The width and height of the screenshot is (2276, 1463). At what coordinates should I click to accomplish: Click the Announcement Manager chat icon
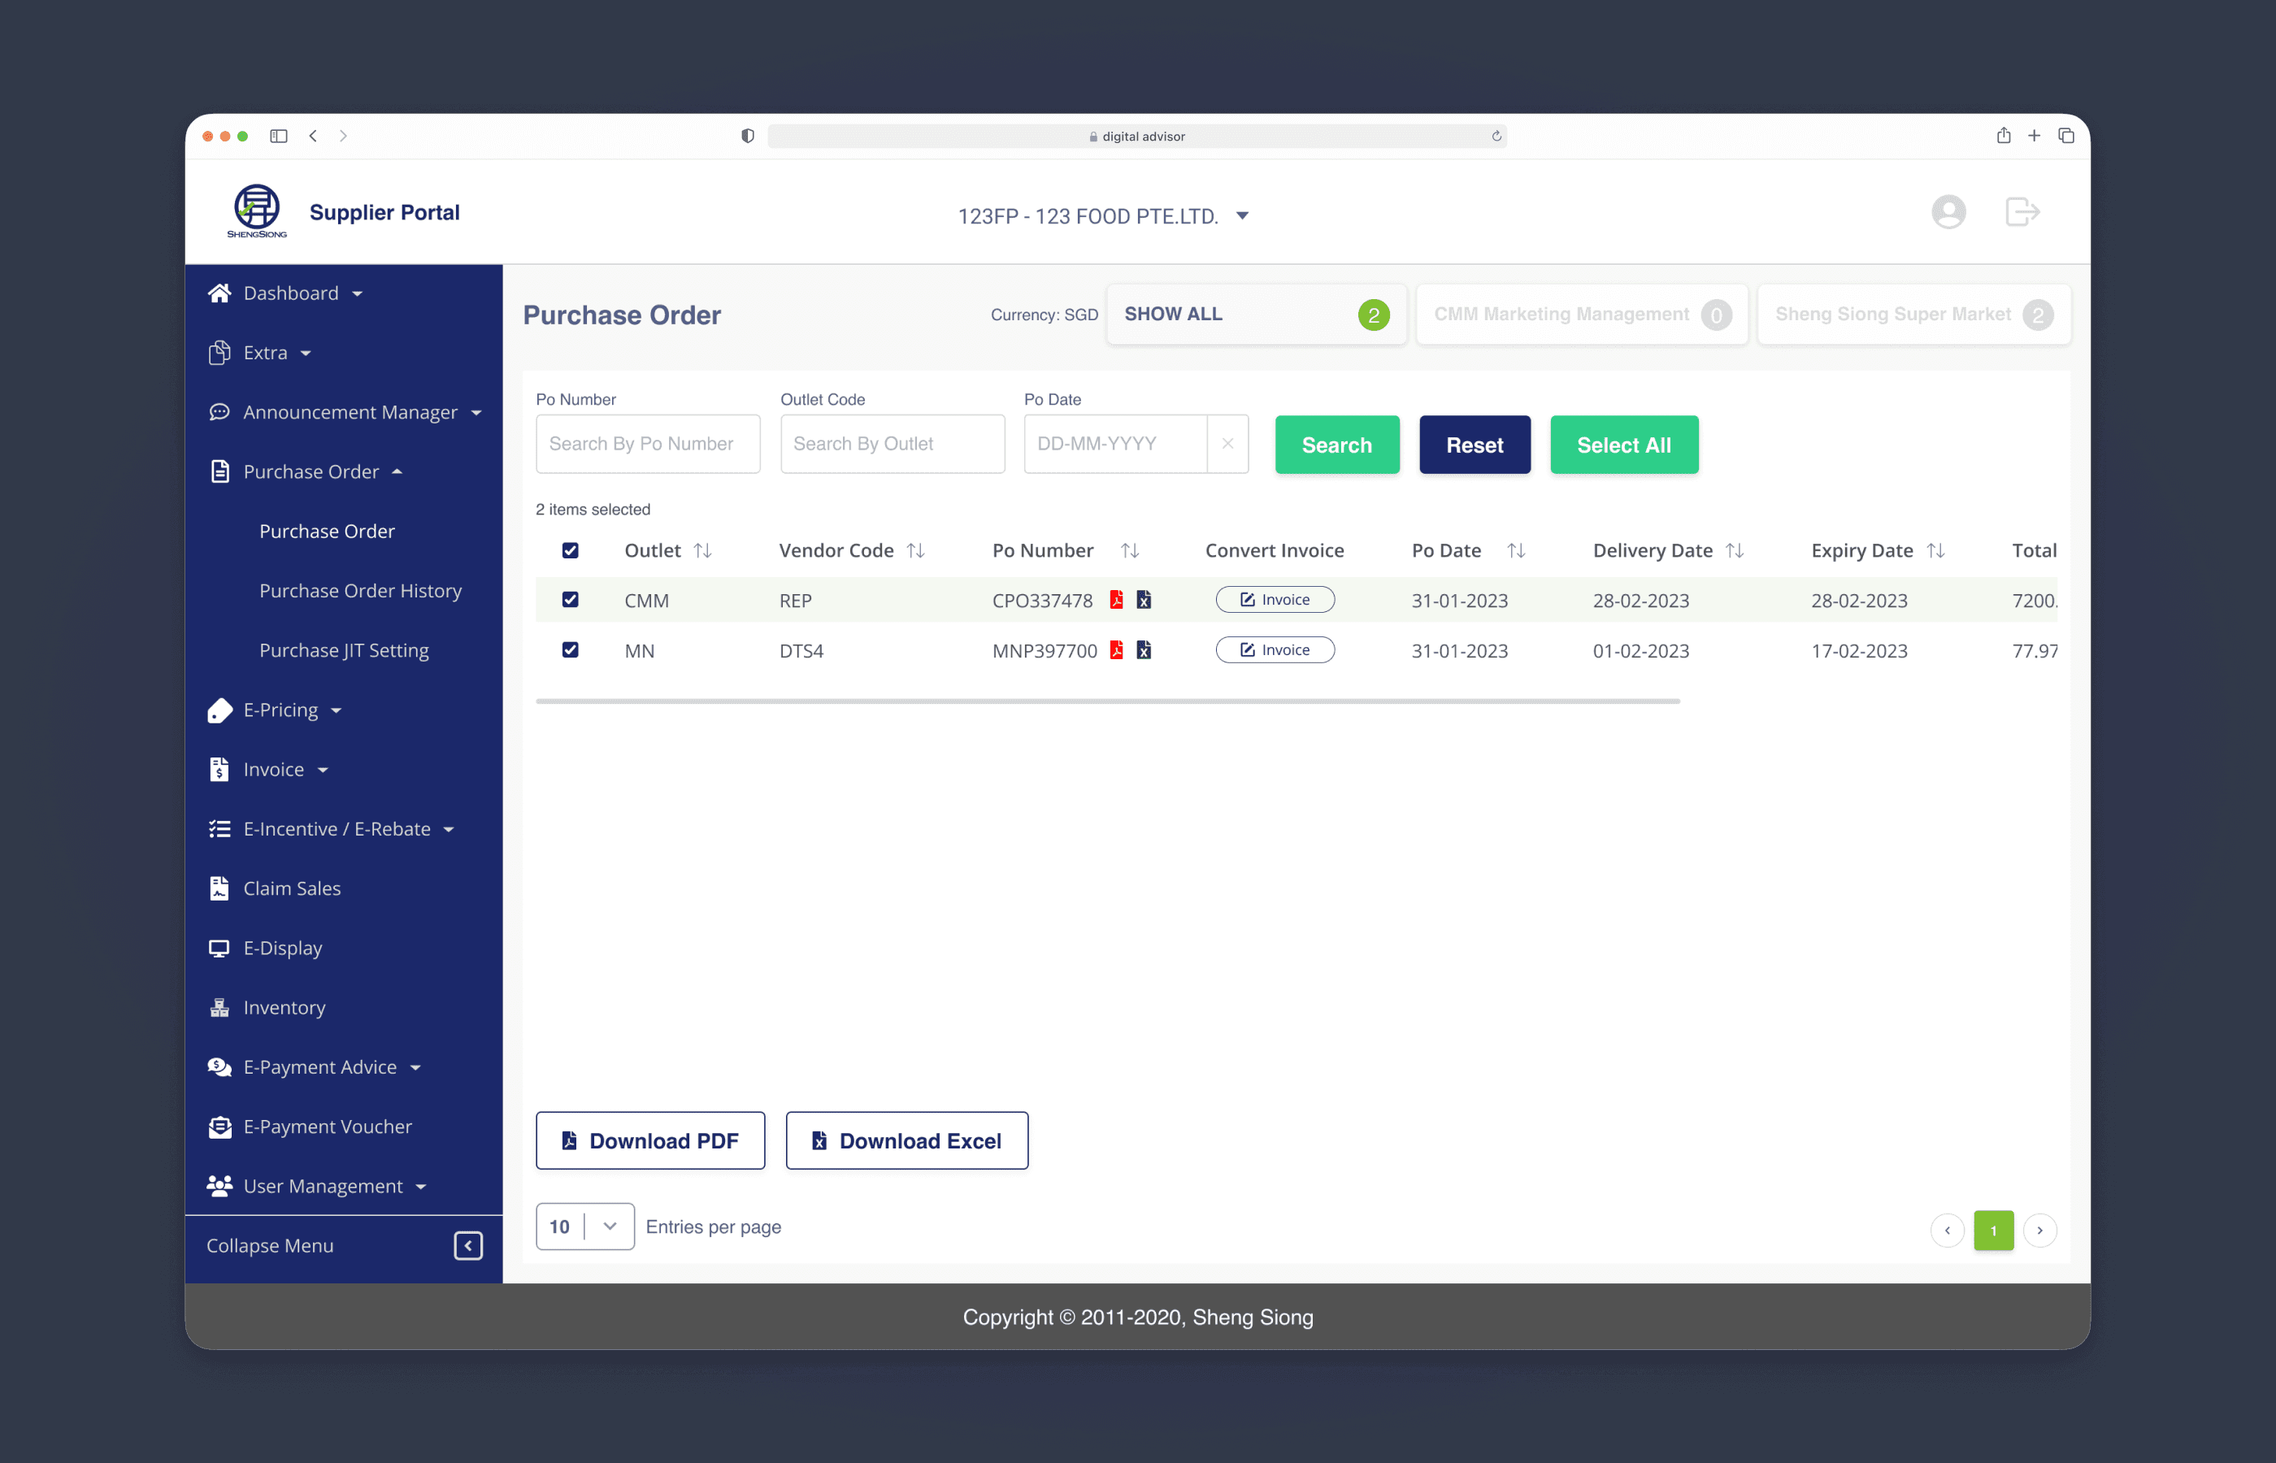(219, 412)
